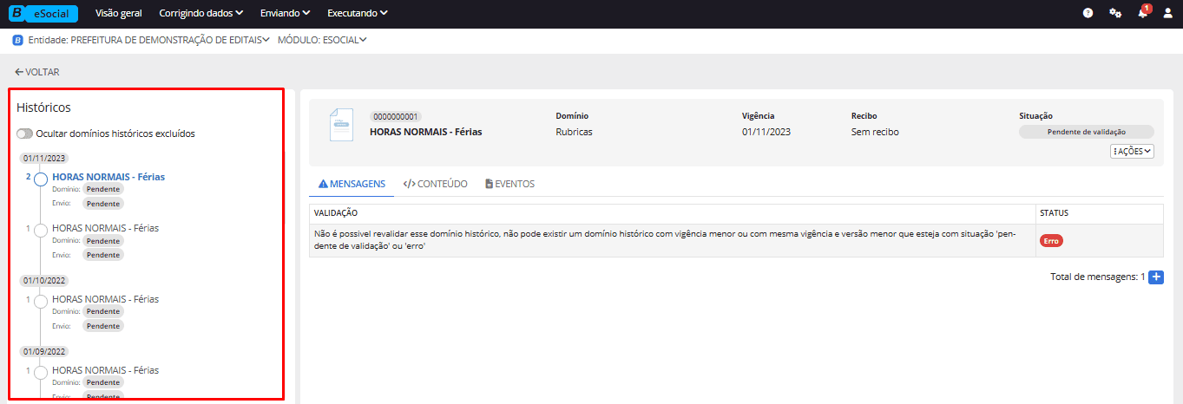Screen dimensions: 1183x404
Task: Click the document file icon
Action: pyautogui.click(x=341, y=125)
